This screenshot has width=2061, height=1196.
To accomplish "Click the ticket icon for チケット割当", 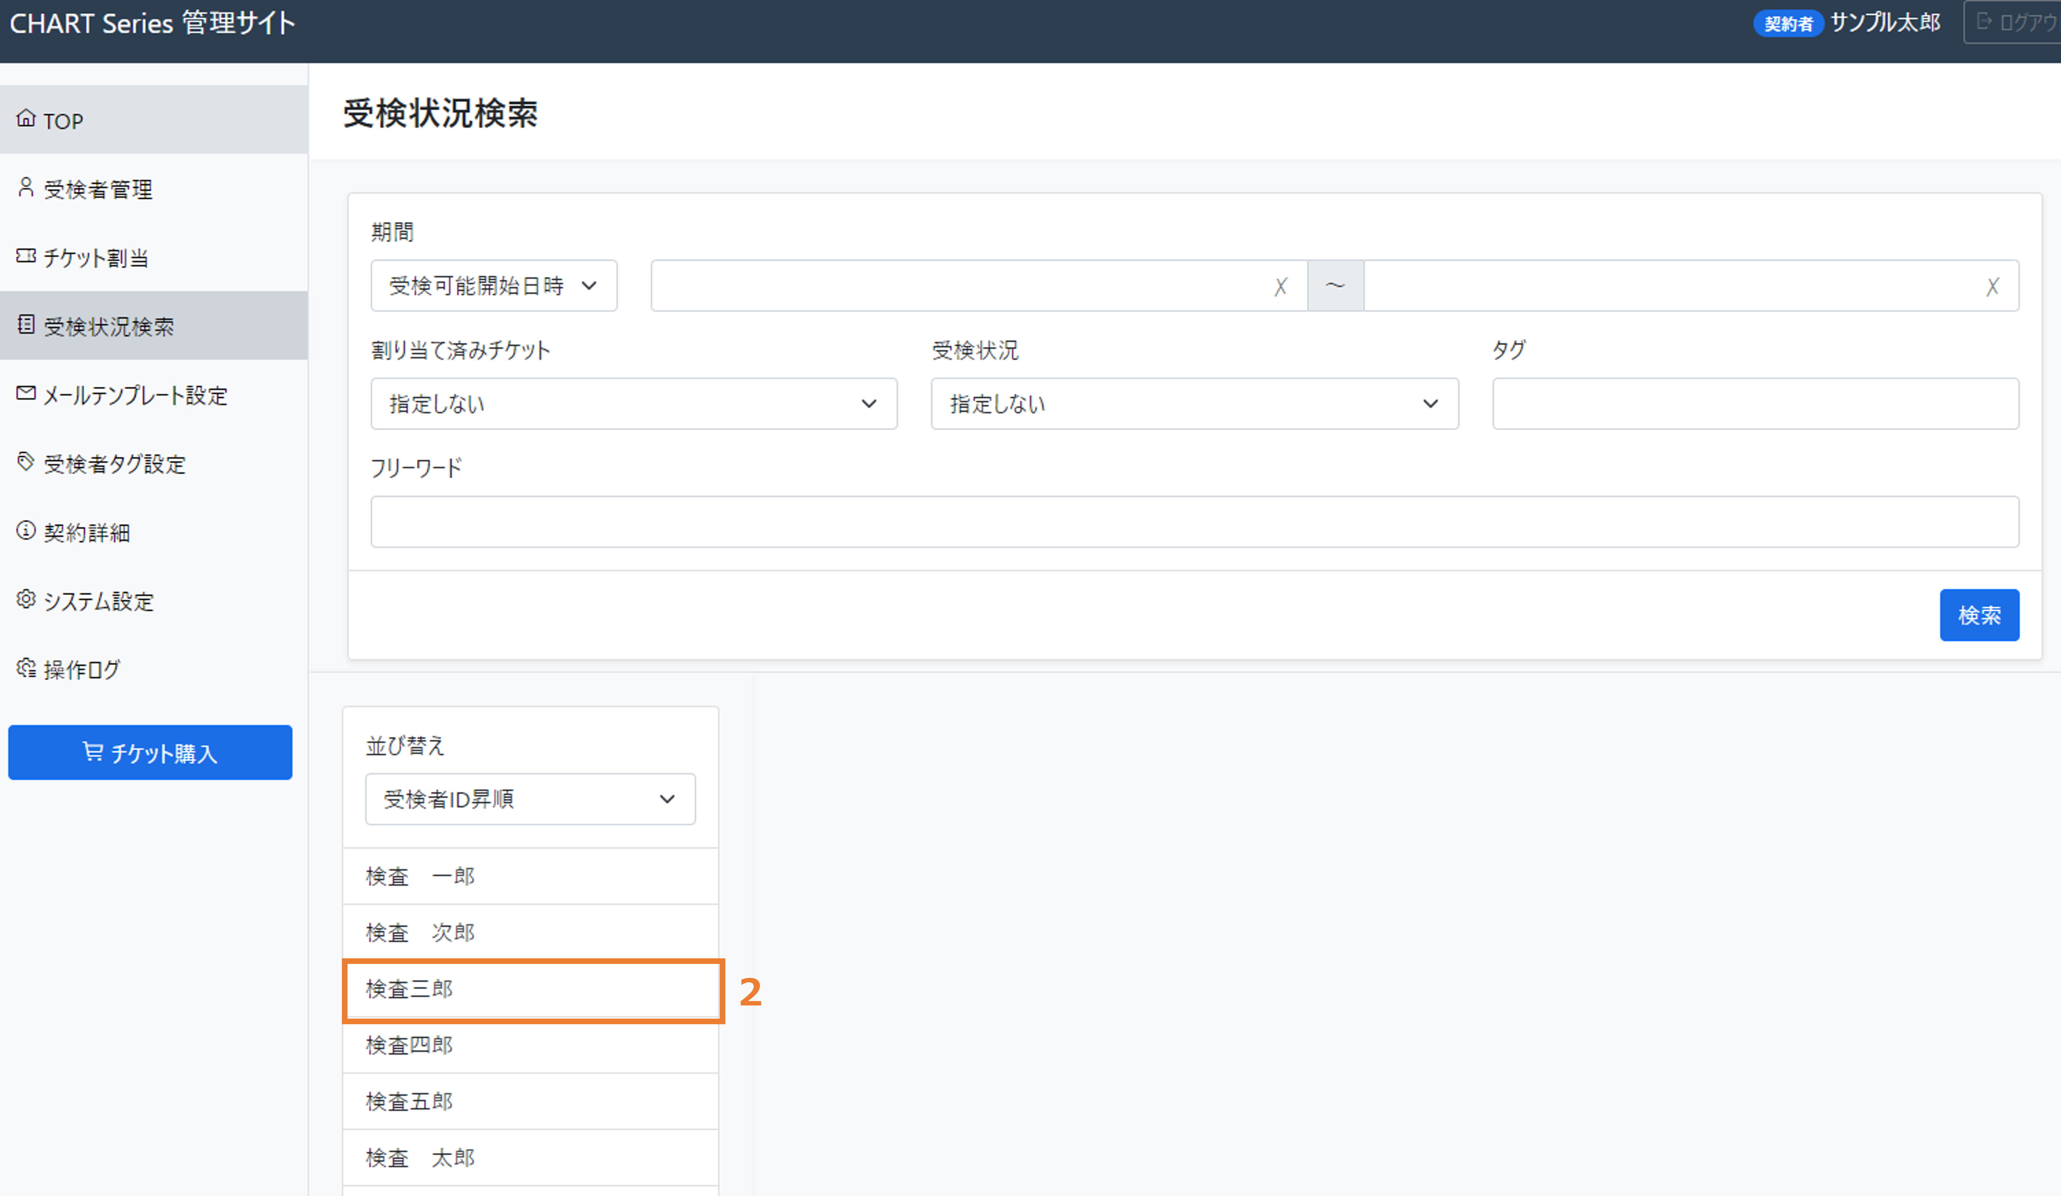I will [x=26, y=256].
